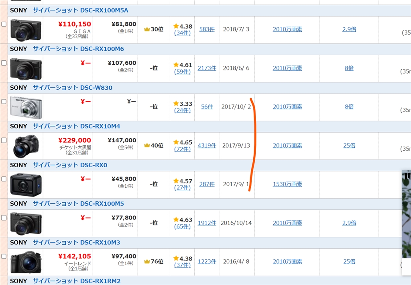Open the 2.9倍 zoom link for DSC-RX100M5

(x=349, y=223)
